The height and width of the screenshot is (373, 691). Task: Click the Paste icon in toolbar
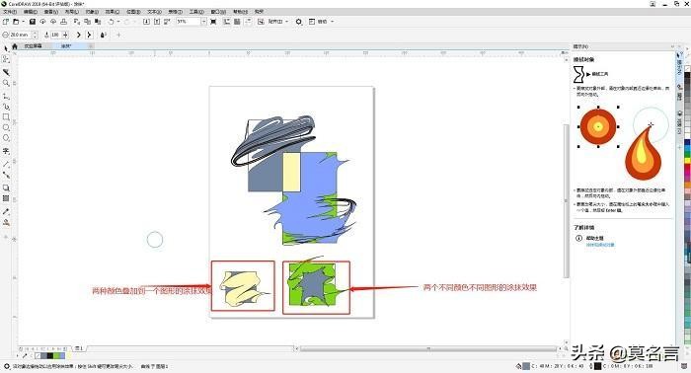tap(98, 21)
